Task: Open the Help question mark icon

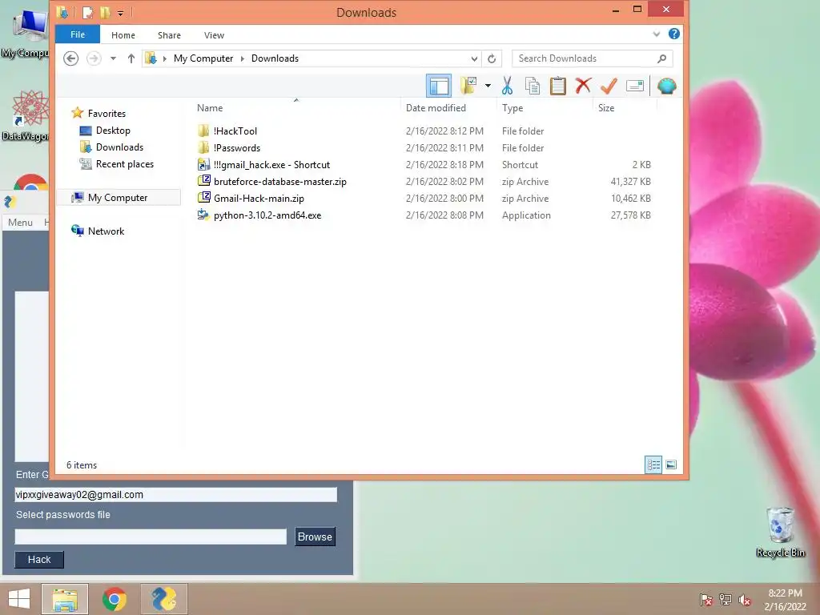Action: (x=674, y=34)
